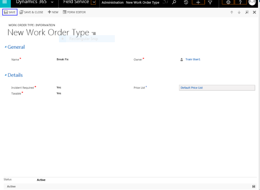The width and height of the screenshot is (260, 190).
Task: Open the Administration breadcrumb
Action: coord(113,2)
